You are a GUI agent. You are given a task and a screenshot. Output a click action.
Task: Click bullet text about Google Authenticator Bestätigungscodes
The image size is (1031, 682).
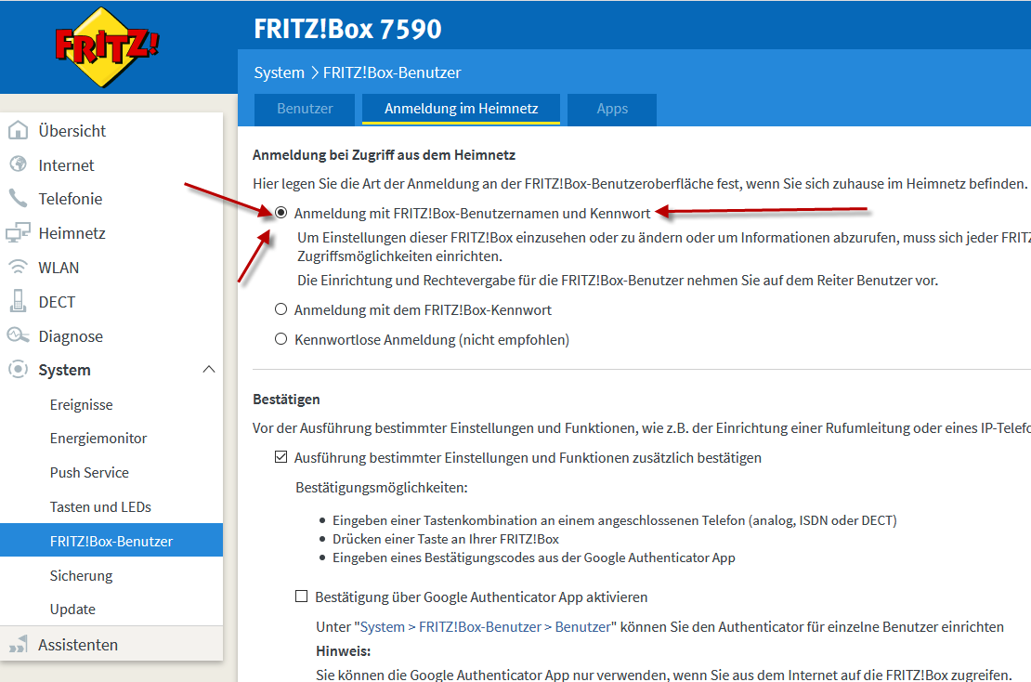(534, 557)
